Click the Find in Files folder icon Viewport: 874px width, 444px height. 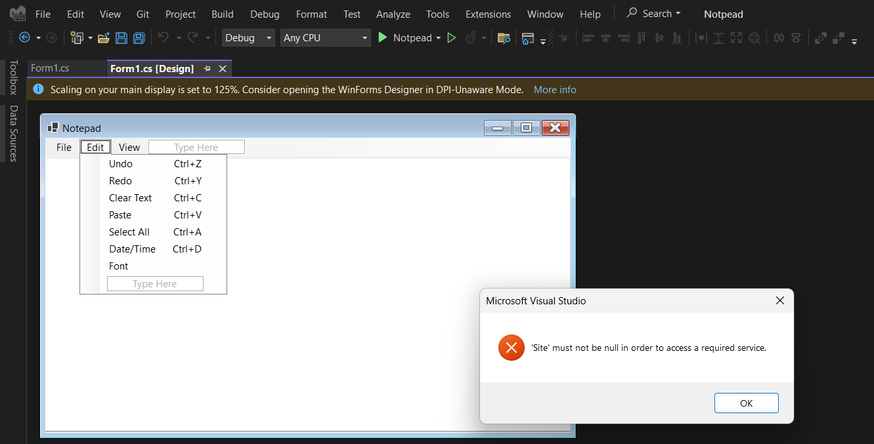(504, 38)
